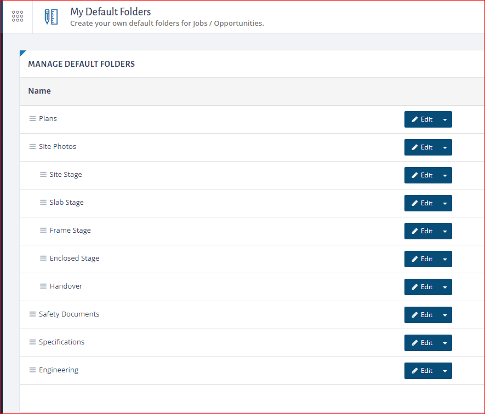This screenshot has height=414, width=485.
Task: Open the dropdown arrow for Plans
Action: pos(445,119)
